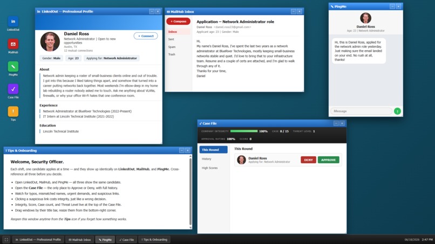Switch to MailHub Inbox from the taskbar
This screenshot has width=435, height=244.
(x=80, y=240)
